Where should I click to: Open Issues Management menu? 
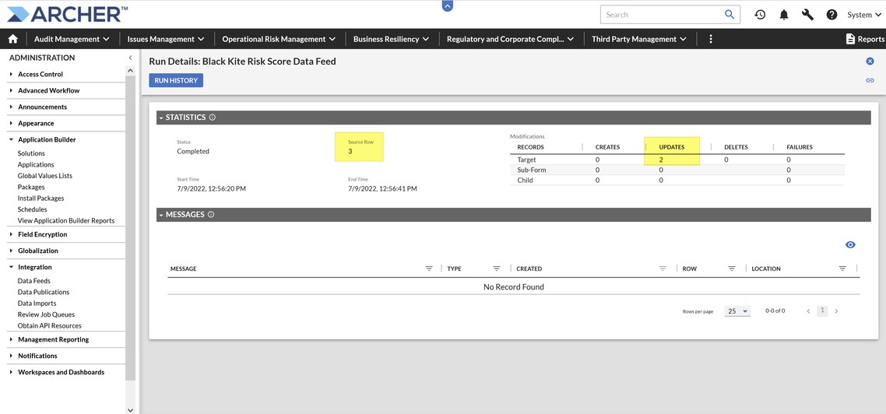[166, 39]
